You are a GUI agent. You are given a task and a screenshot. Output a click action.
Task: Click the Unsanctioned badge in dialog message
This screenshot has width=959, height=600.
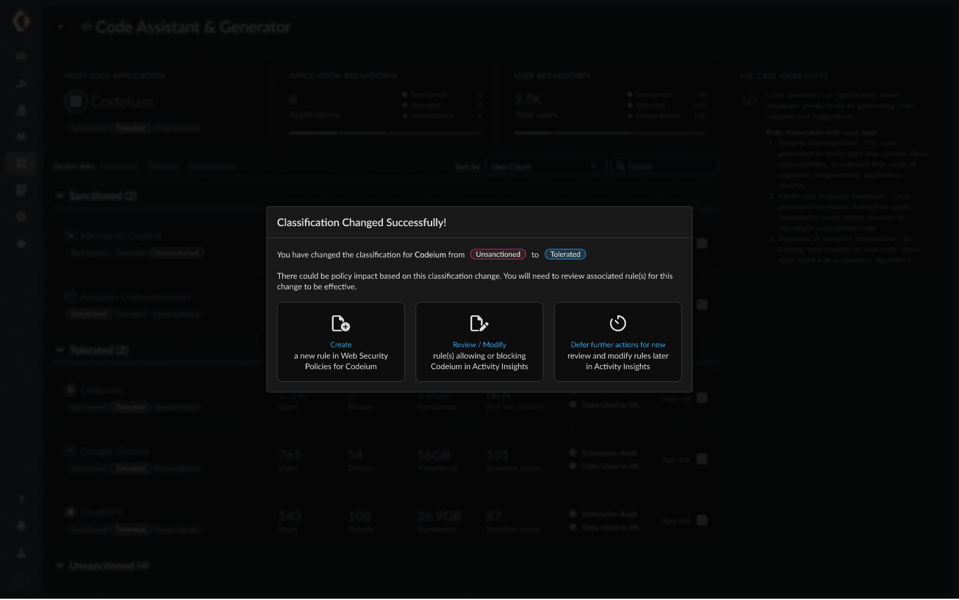[x=498, y=254]
